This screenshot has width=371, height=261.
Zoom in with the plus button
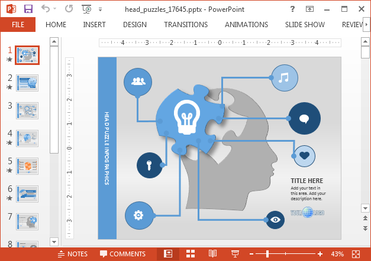(x=320, y=254)
